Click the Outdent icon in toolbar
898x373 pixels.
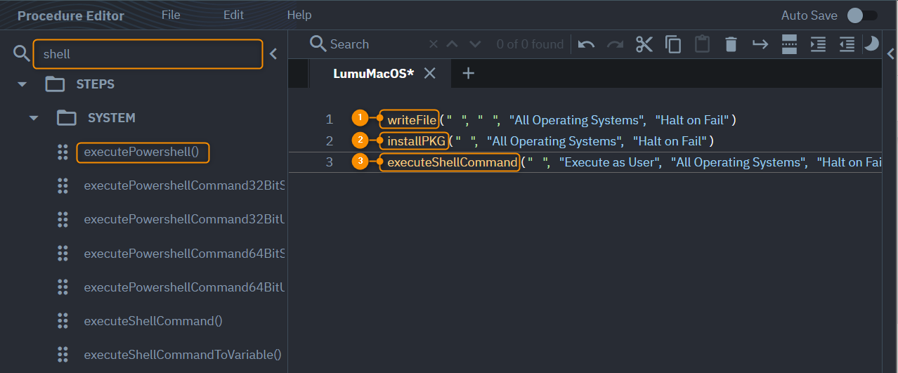pyautogui.click(x=847, y=44)
